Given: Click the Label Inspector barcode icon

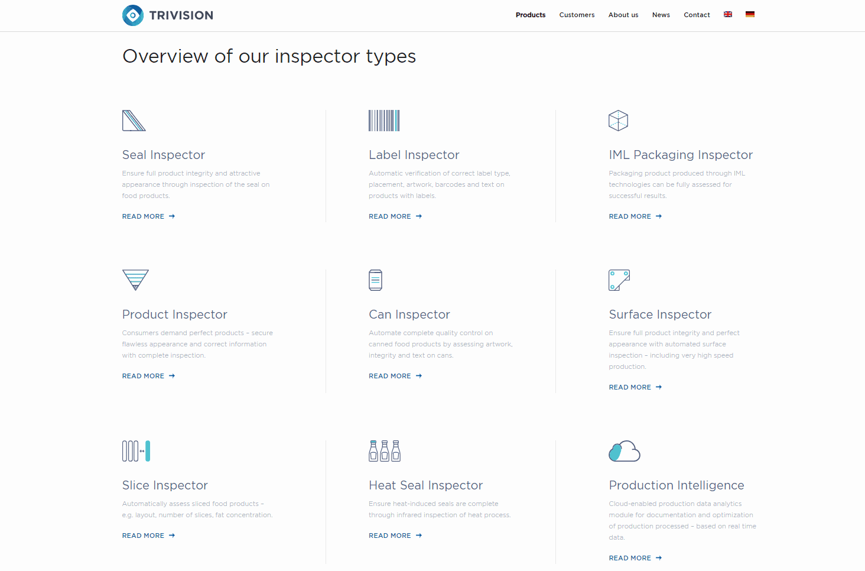Looking at the screenshot, I should tap(384, 121).
